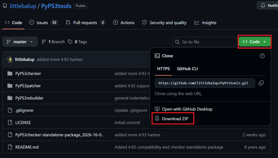Image resolution: width=278 pixels, height=158 pixels.
Task: Select the GitHub CLI clone tab
Action: 187,69
